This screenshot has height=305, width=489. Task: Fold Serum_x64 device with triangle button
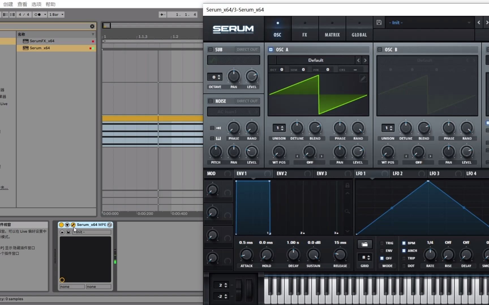[67, 225]
